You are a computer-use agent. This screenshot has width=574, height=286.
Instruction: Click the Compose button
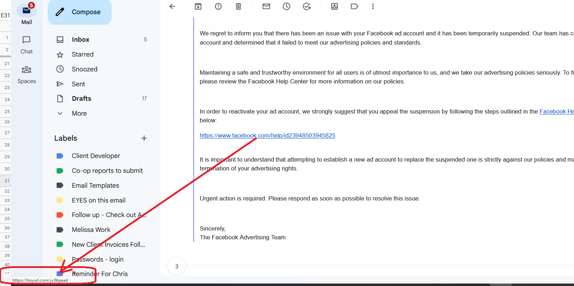79,12
